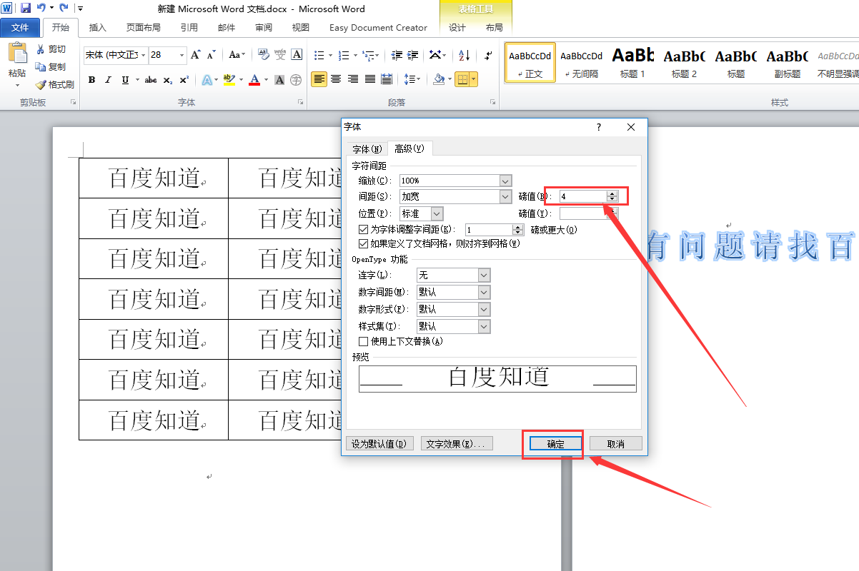Click the Sort (A-Z) icon
Screen dimensions: 859x571
[465, 55]
